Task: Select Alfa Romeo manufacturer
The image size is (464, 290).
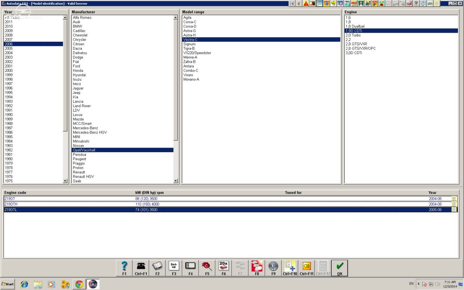Action: point(123,17)
